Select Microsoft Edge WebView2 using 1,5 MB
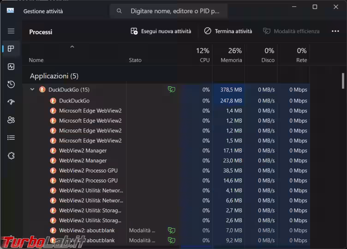Image resolution: width=347 pixels, height=249 pixels. [x=166, y=141]
